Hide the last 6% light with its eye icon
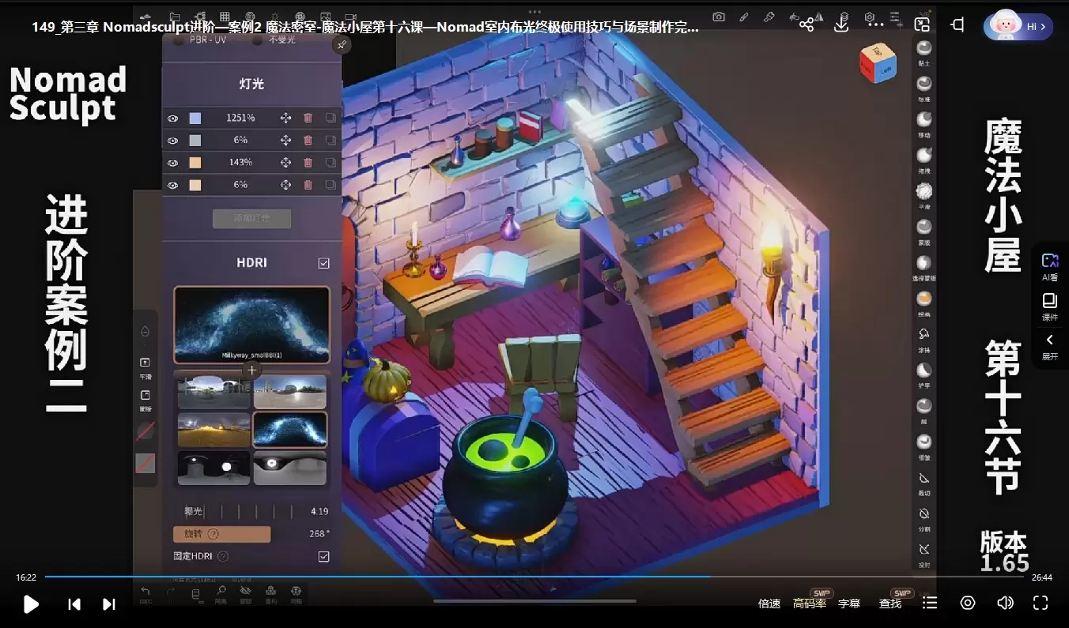The height and width of the screenshot is (628, 1069). click(x=172, y=185)
